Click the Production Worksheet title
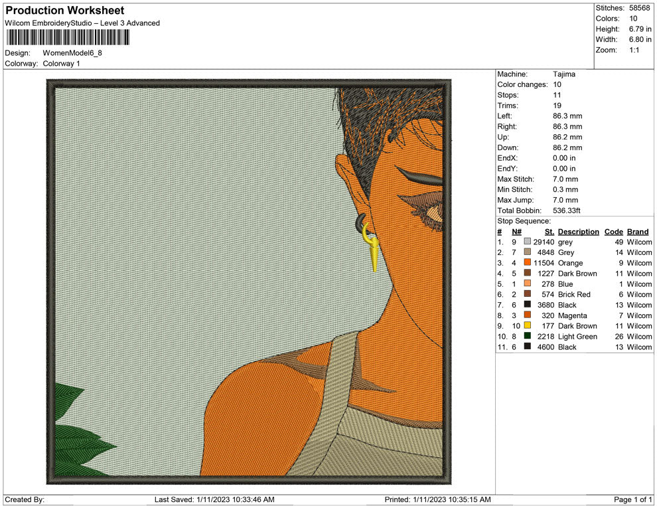 tap(64, 11)
